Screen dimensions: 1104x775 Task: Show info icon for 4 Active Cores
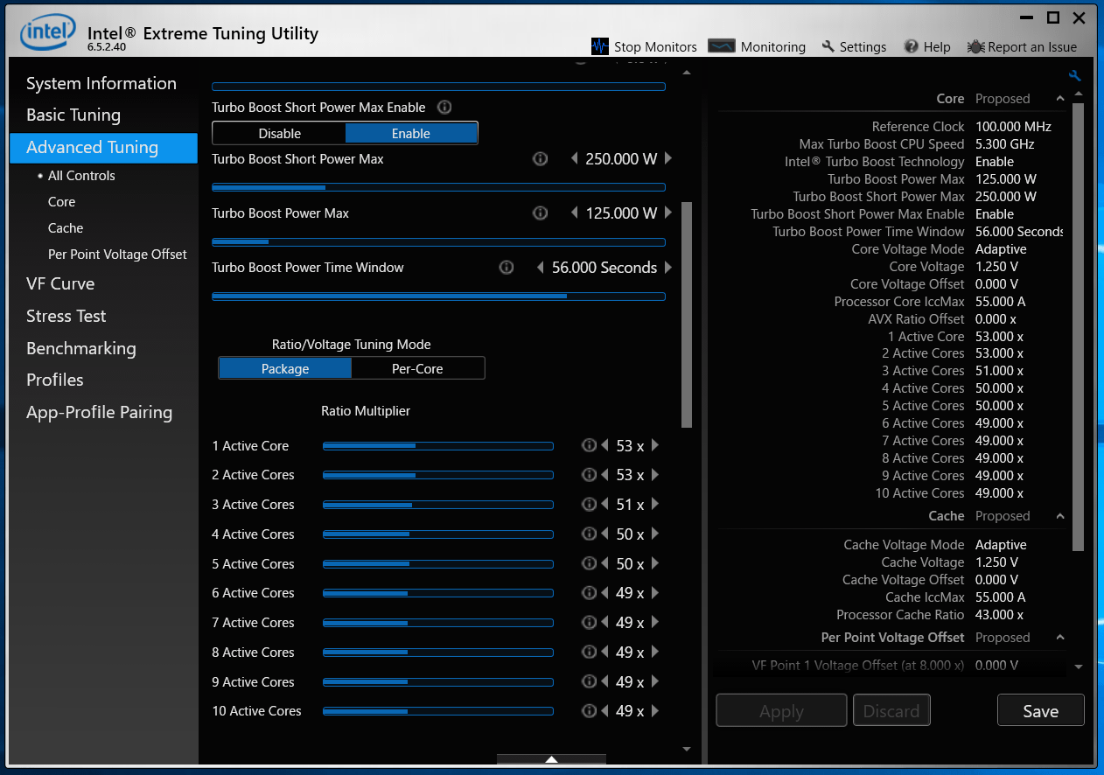pyautogui.click(x=590, y=534)
